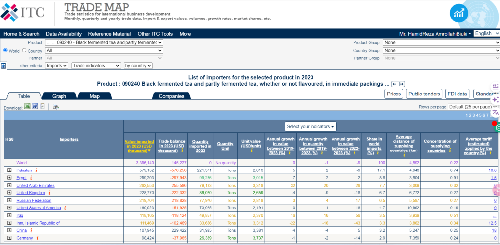This screenshot has height=245, width=500.
Task: Click info icon in Trade balance header
Action: (x=182, y=151)
